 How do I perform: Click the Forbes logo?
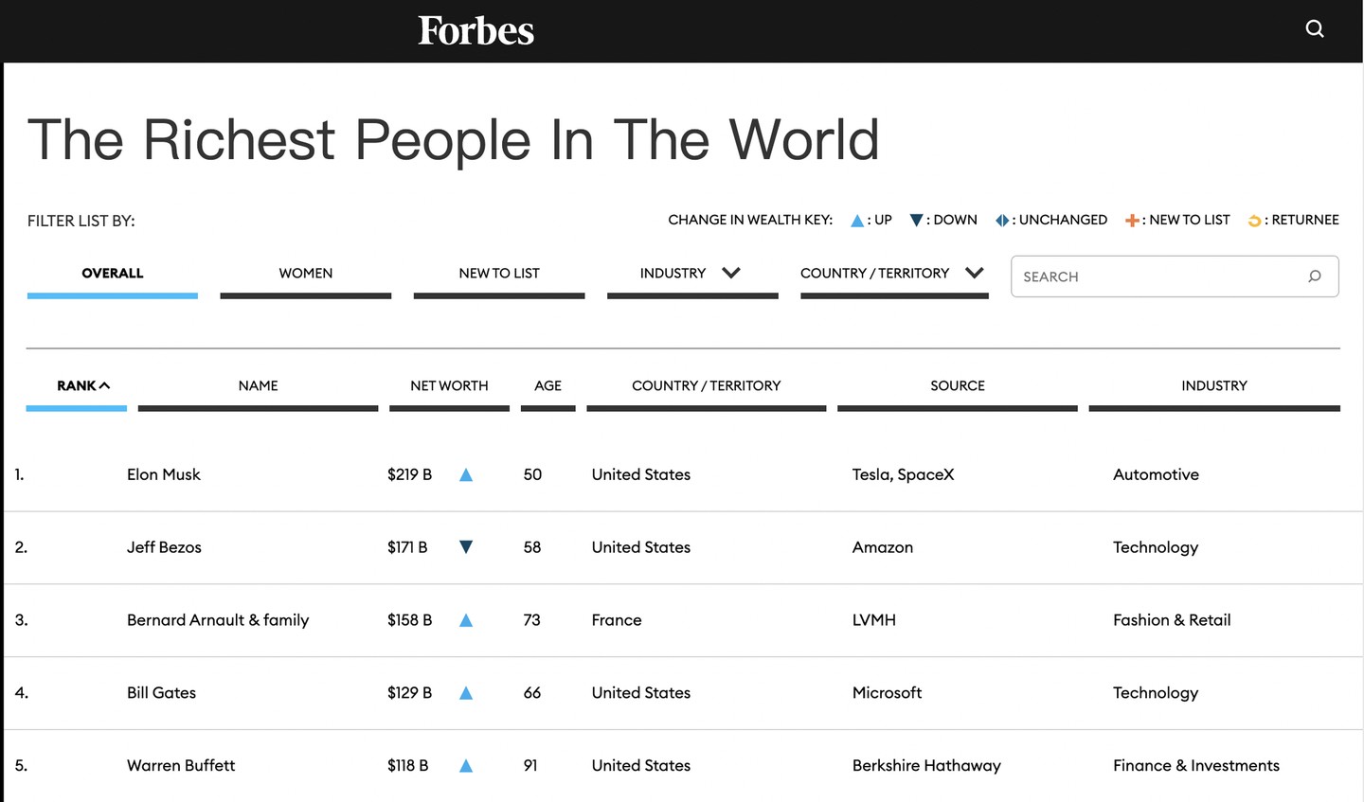point(476,31)
